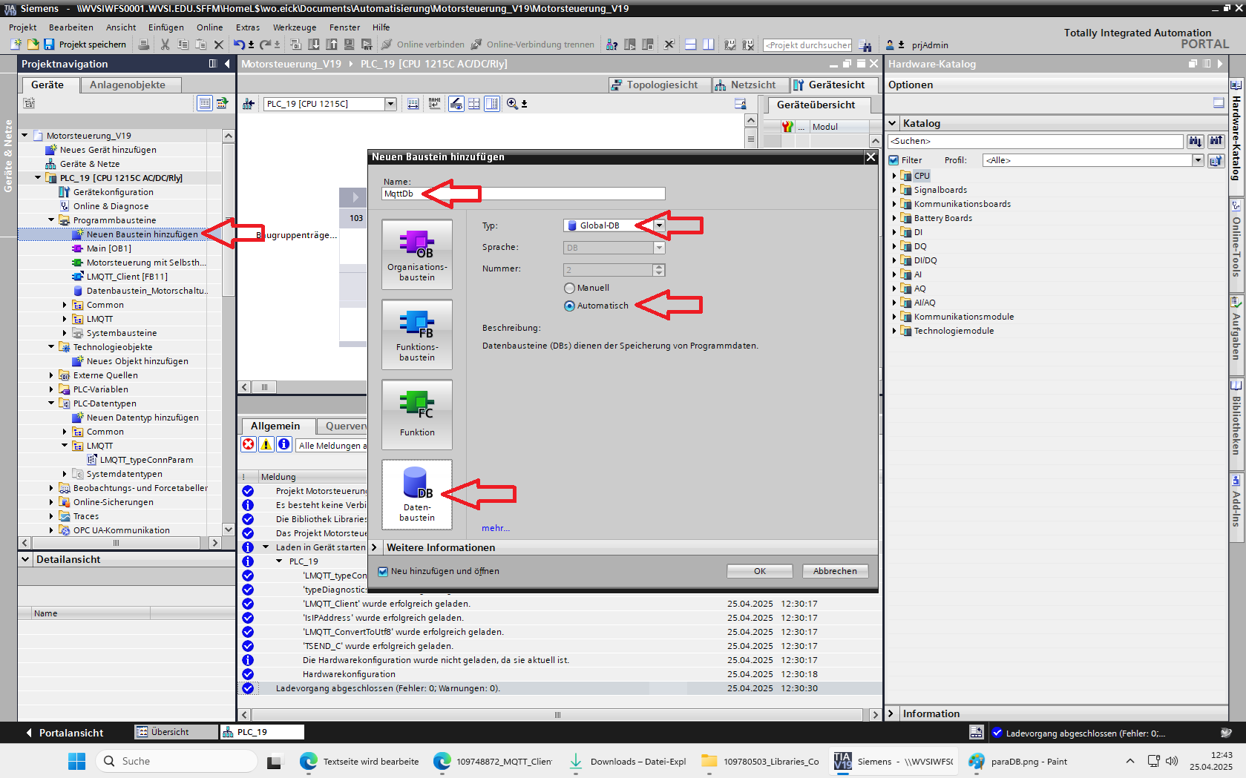Open the Typ dropdown showing Global-DB
The image size is (1246, 778).
pos(659,225)
